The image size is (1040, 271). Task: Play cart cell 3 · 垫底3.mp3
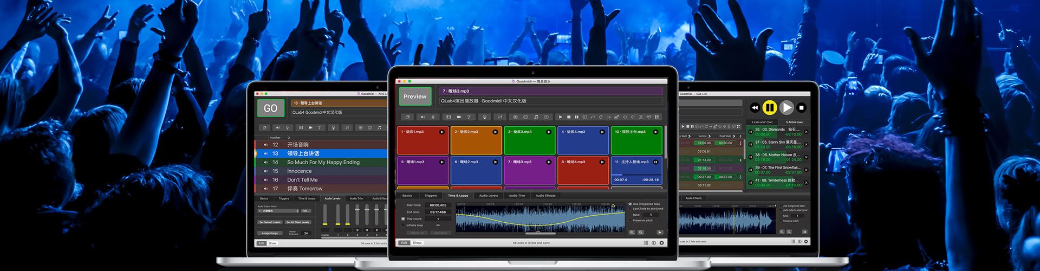(549, 132)
